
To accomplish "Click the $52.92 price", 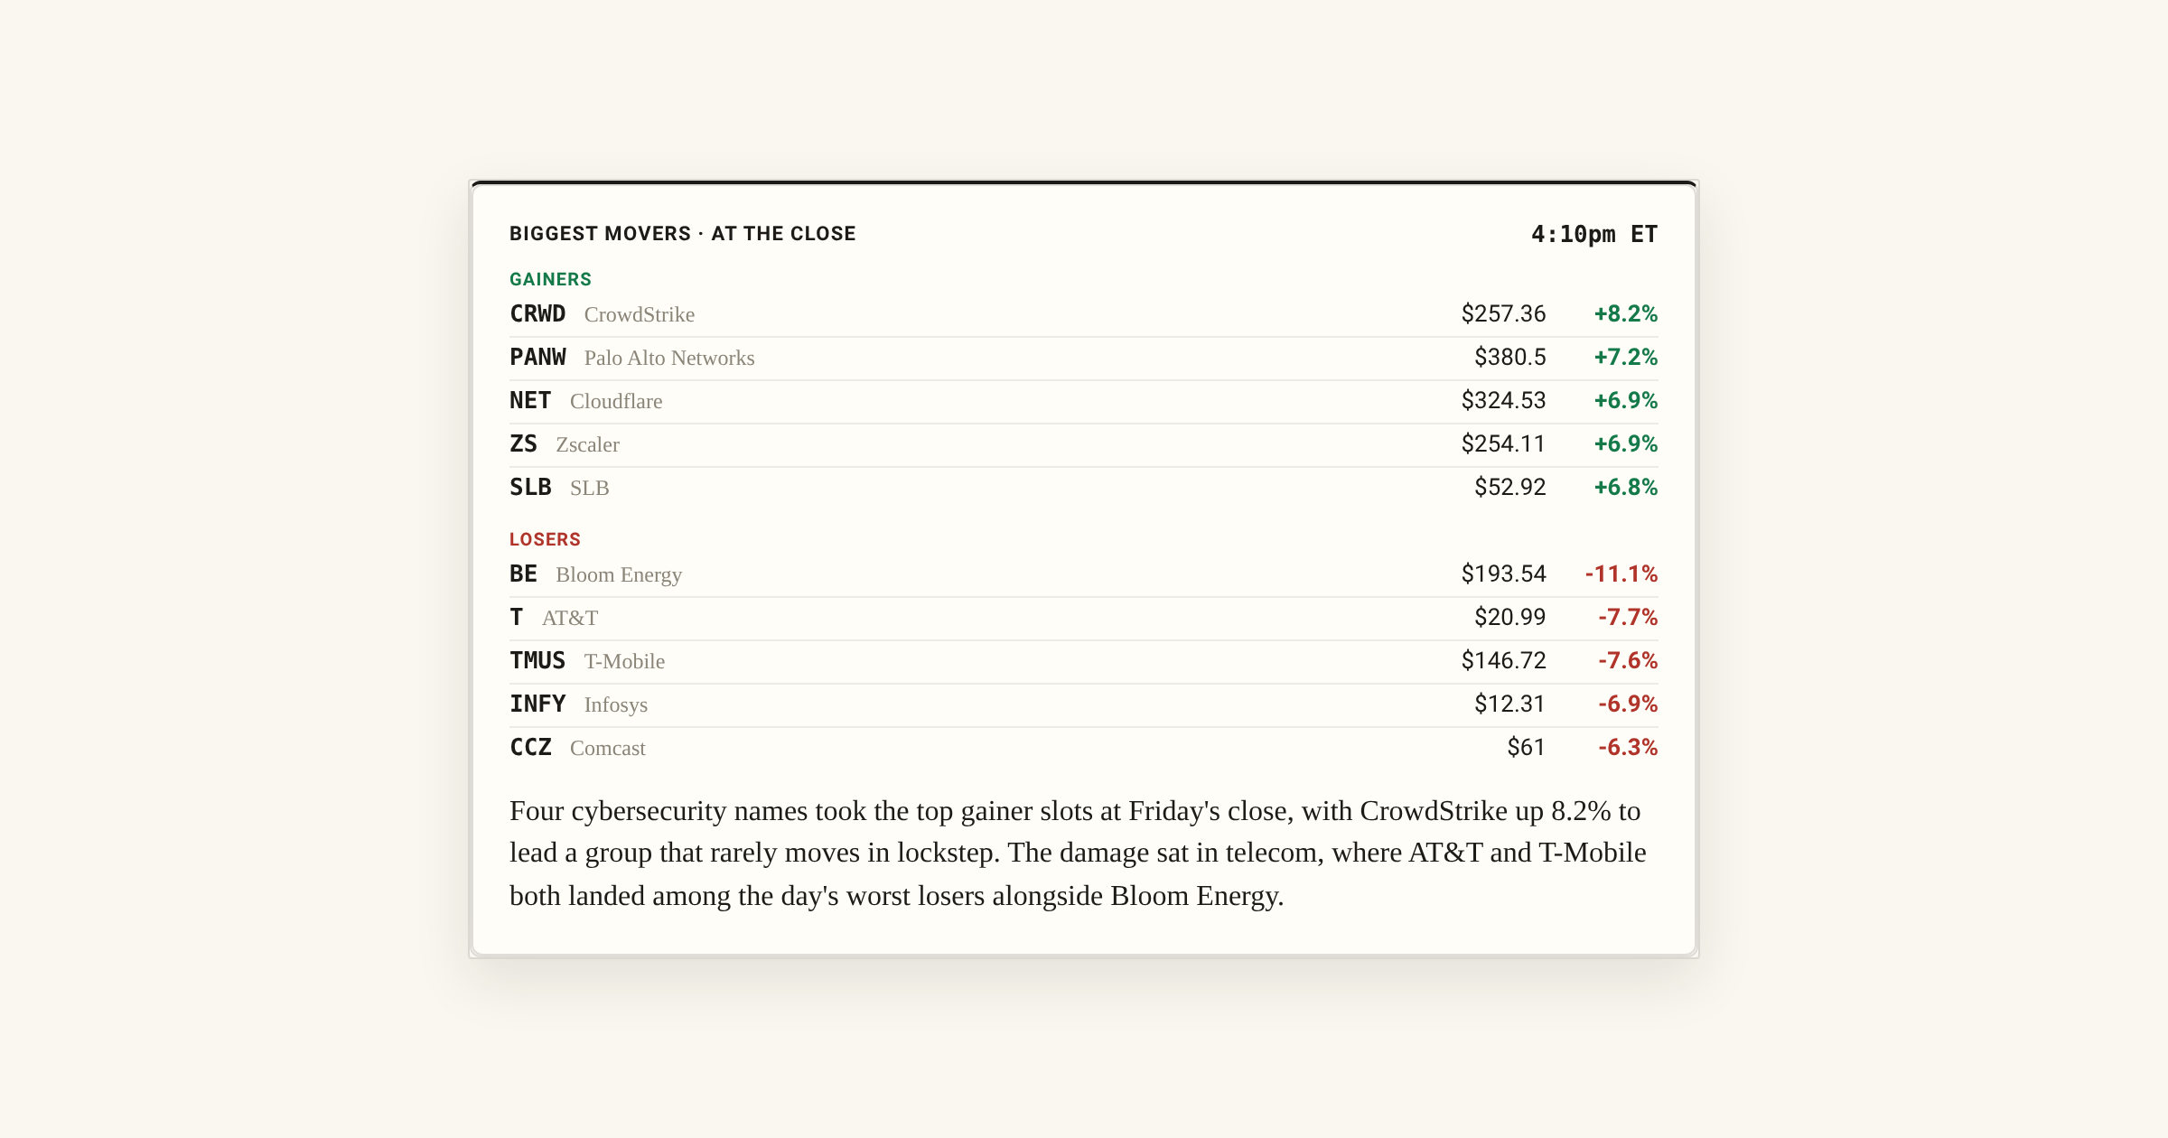I will point(1509,487).
